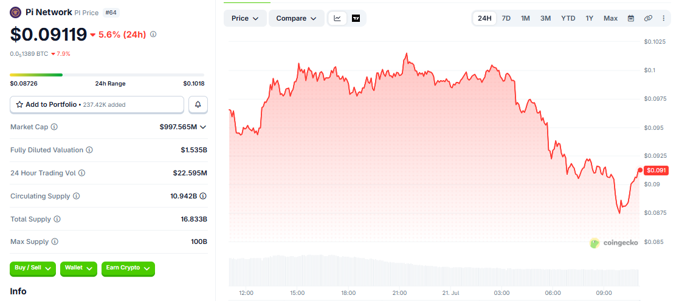This screenshot has width=679, height=301.
Task: Open the Wallet dropdown
Action: pyautogui.click(x=78, y=269)
